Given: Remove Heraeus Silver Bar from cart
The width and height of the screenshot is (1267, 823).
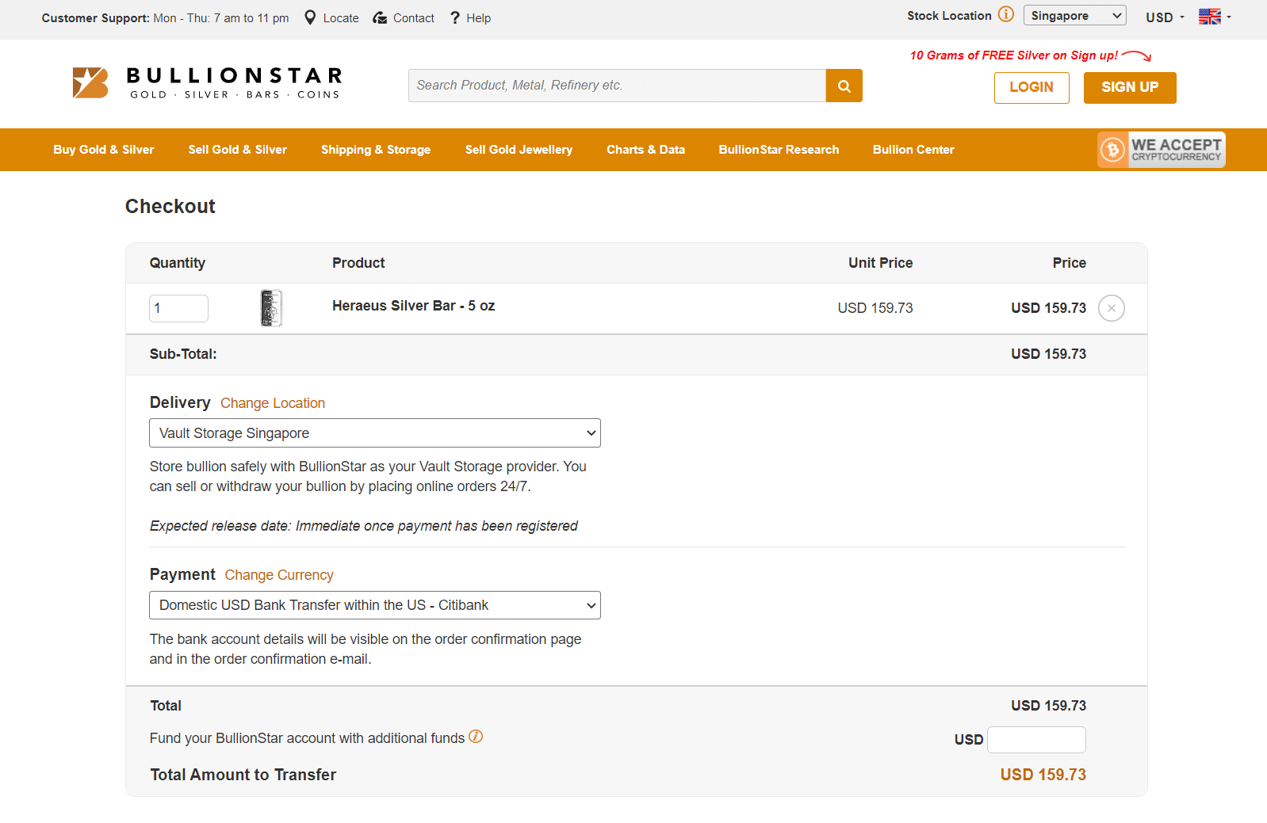Looking at the screenshot, I should [1112, 308].
